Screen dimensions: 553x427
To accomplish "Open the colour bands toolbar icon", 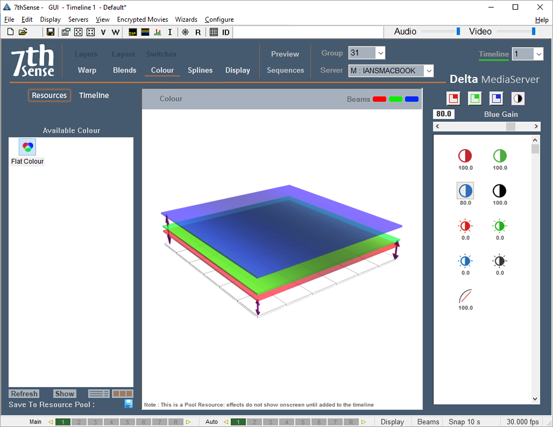I will 145,33.
